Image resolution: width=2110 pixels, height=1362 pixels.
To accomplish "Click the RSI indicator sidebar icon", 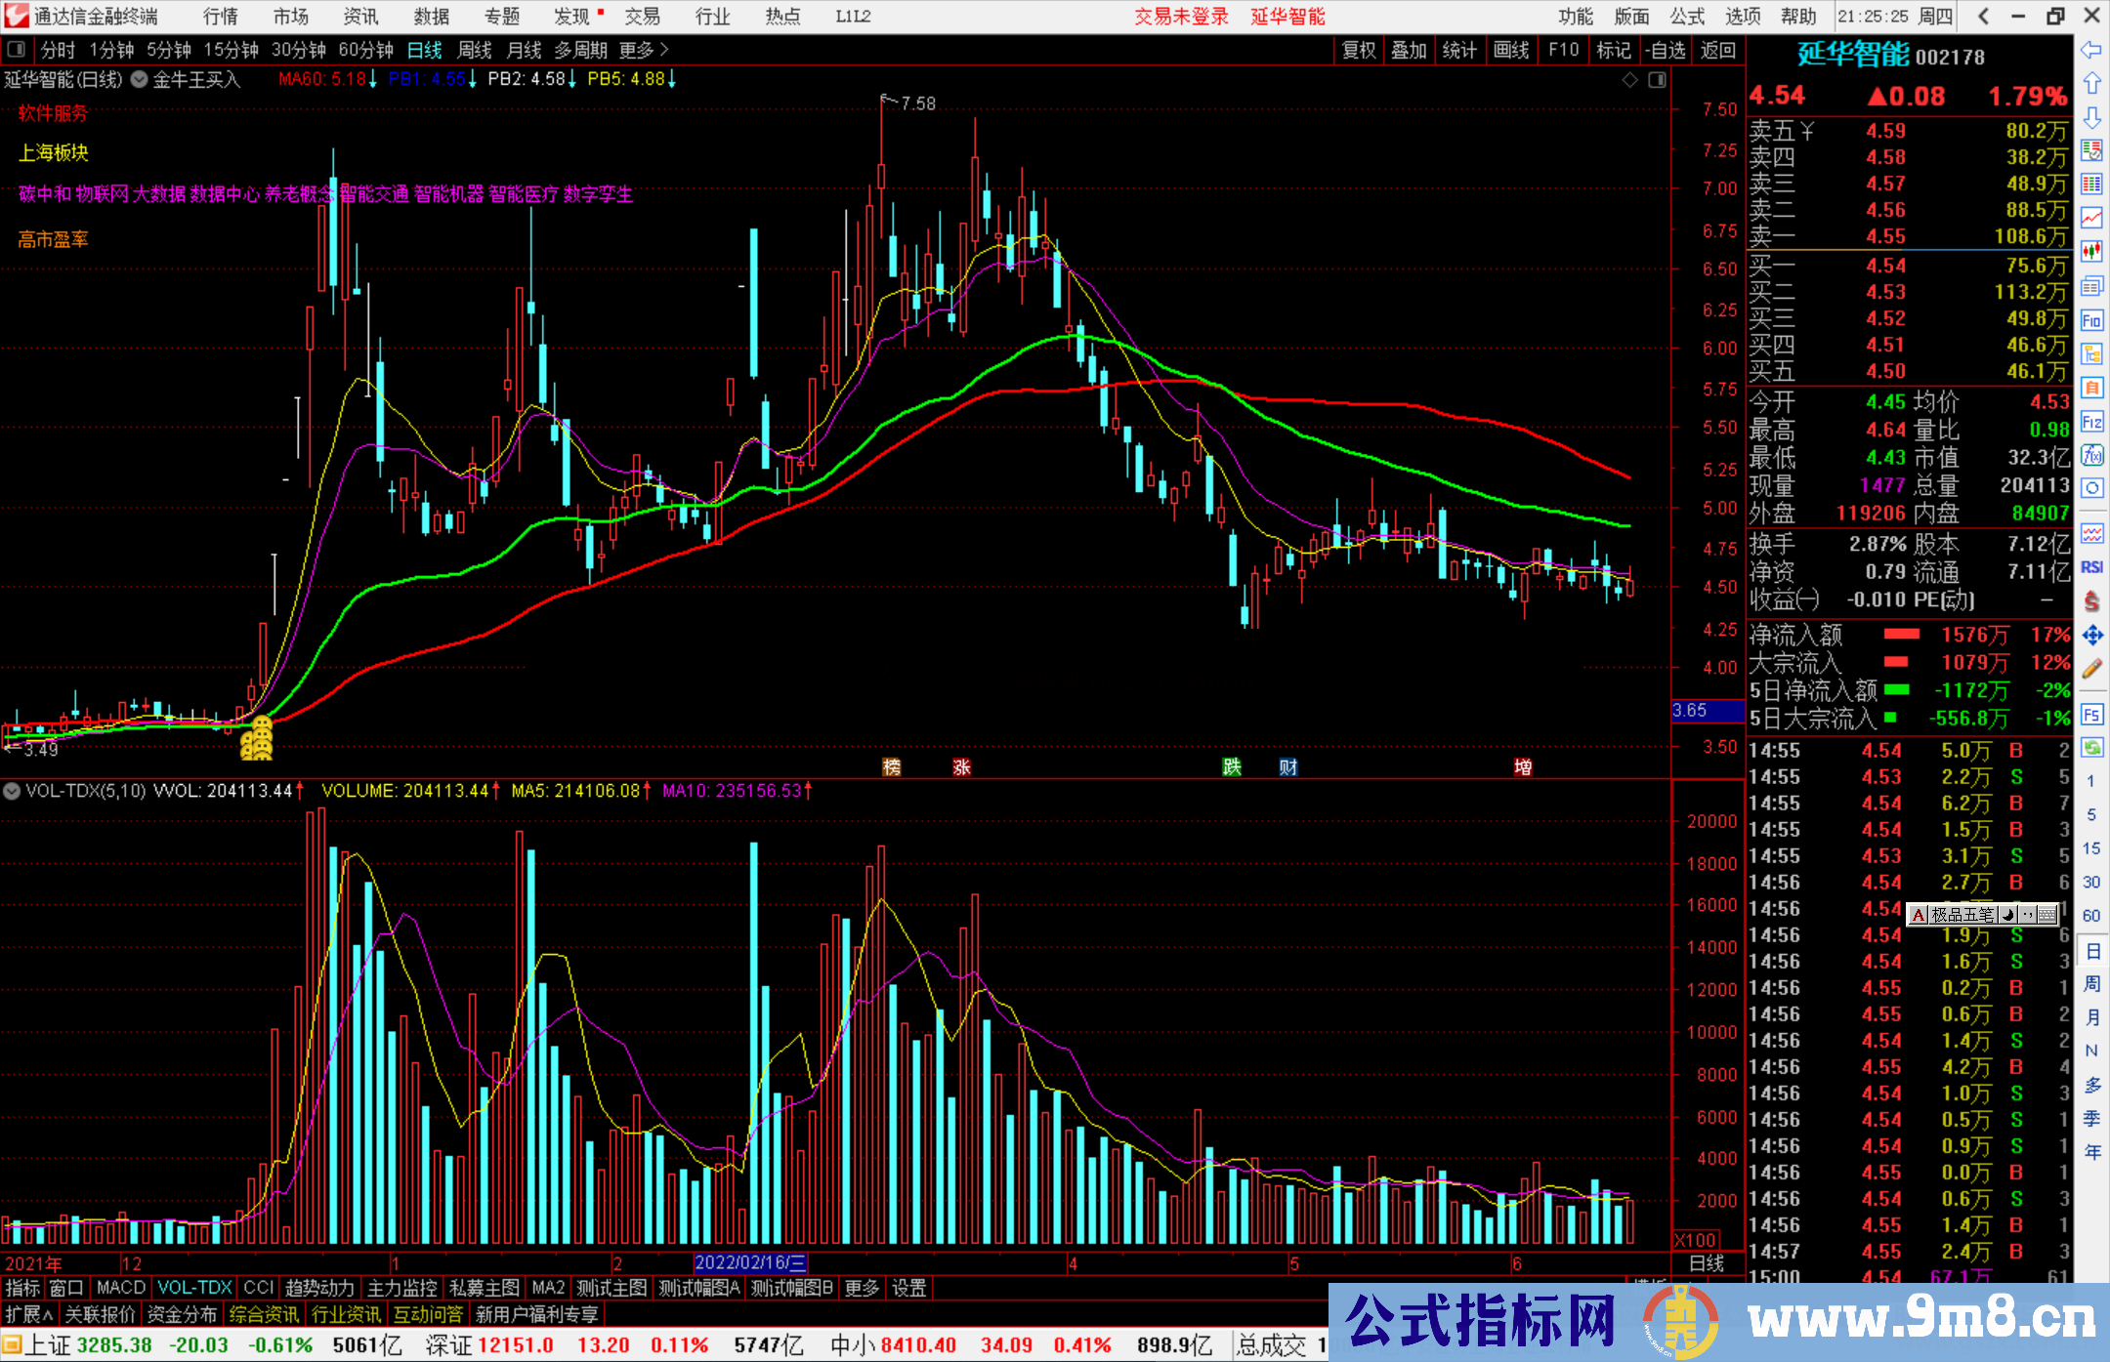I will click(x=2091, y=567).
